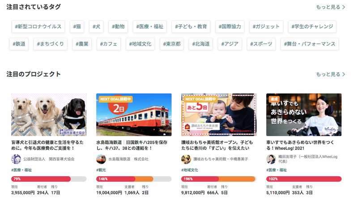Click the 織田友理子 avatar icon
Screen dimensions: 358x200
[x=271, y=159]
